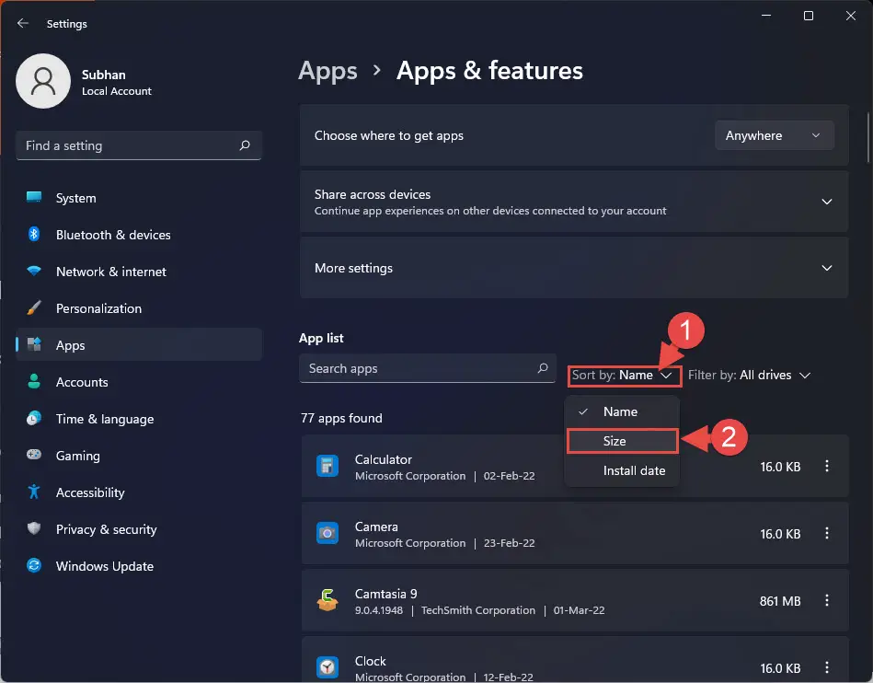Click the back arrow in Settings
This screenshot has width=873, height=683.
23,23
